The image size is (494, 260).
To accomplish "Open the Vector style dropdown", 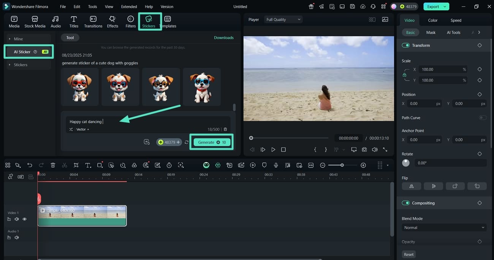I will (82, 129).
